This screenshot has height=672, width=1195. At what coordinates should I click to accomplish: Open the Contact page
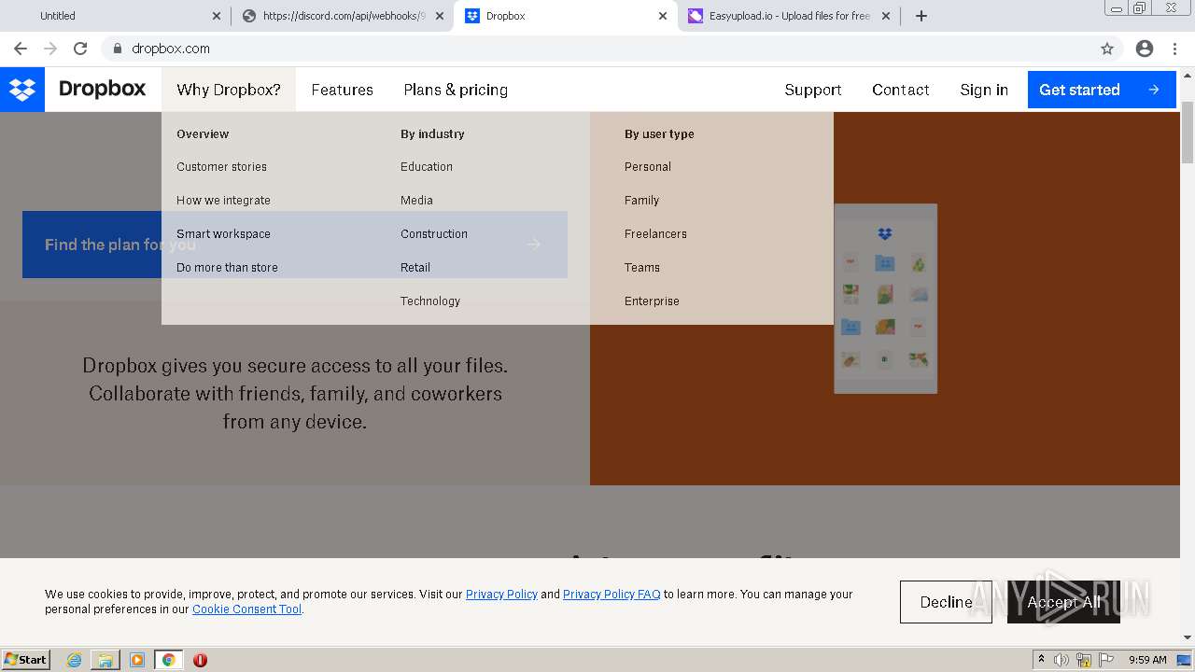coord(901,90)
